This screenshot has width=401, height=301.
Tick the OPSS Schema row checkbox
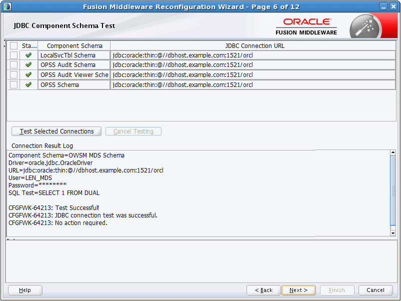13,84
